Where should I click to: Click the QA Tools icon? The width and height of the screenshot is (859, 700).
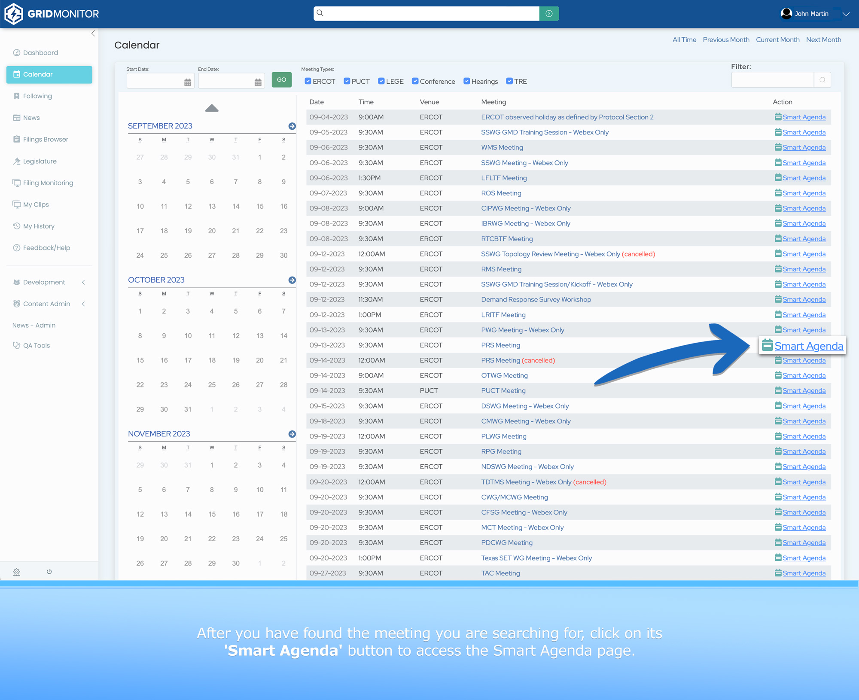(x=17, y=346)
